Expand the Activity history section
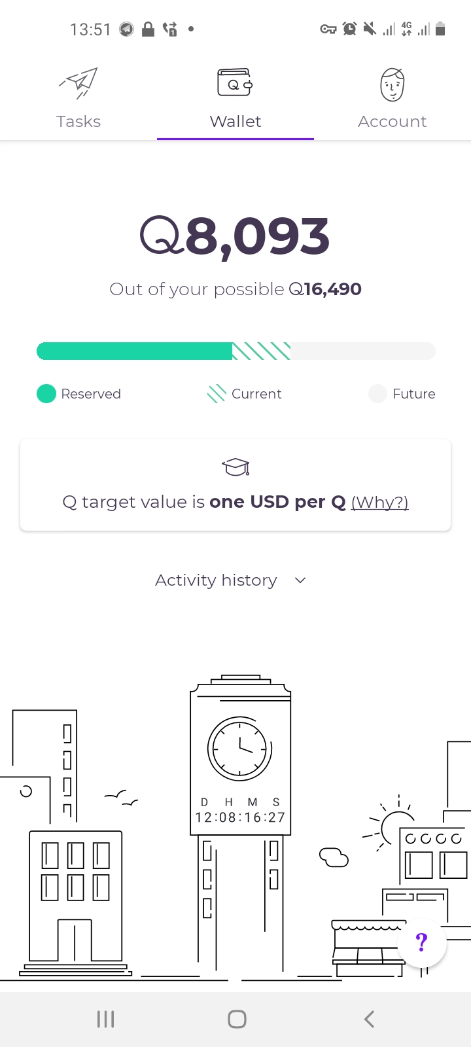Viewport: 471px width, 1047px height. [x=217, y=580]
